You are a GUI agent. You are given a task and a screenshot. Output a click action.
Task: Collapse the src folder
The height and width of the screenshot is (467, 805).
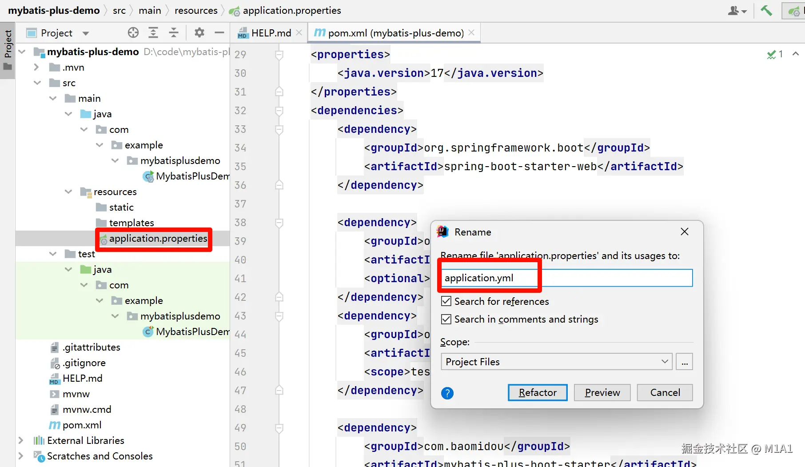tap(37, 83)
